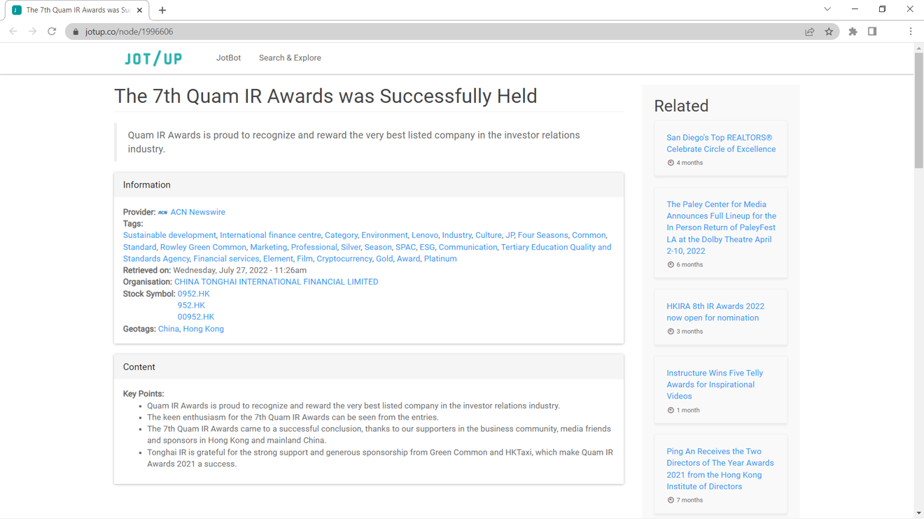Click the JOT/UP logo
Screen dimensions: 924x519
tap(153, 58)
